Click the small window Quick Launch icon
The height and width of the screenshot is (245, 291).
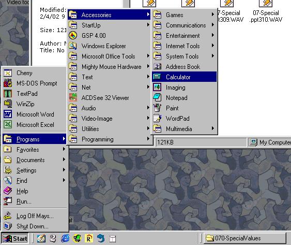pos(113,238)
